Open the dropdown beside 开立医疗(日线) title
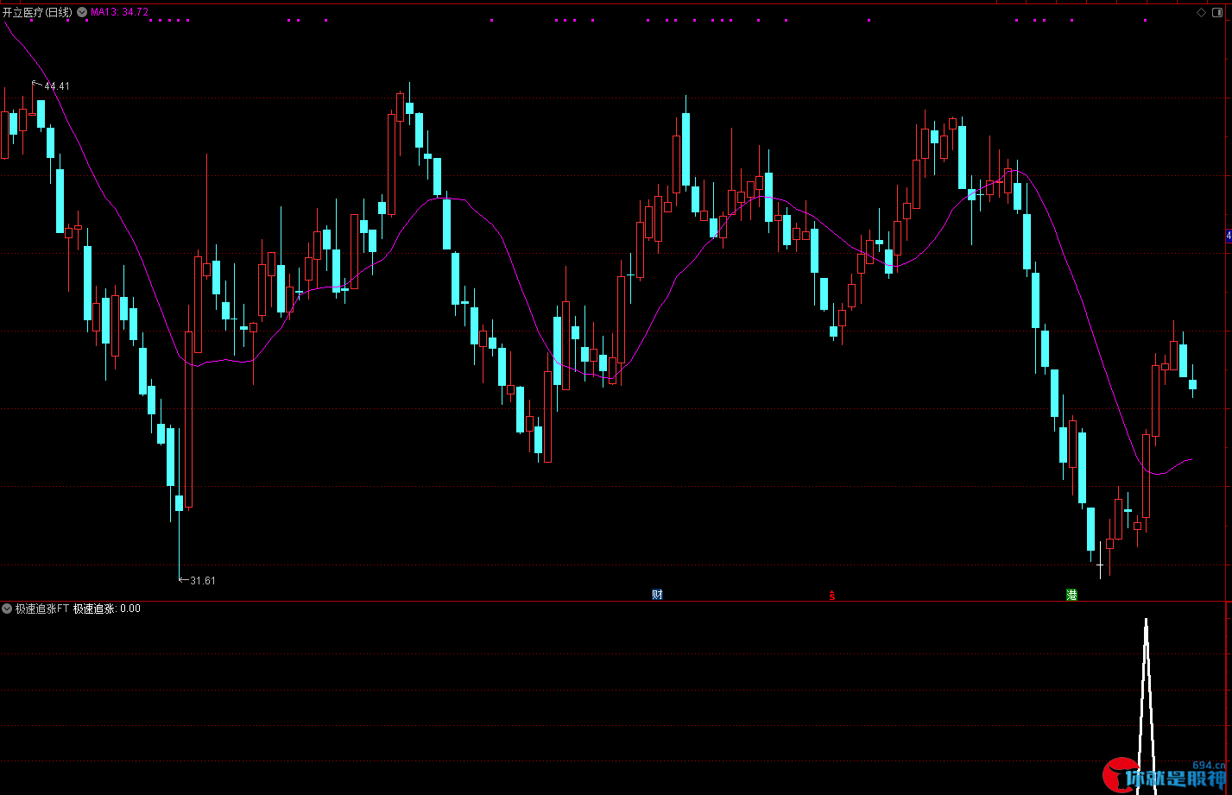 coord(82,12)
